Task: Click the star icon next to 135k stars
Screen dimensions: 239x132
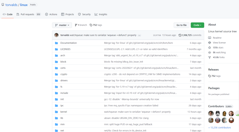Action: (x=210, y=47)
